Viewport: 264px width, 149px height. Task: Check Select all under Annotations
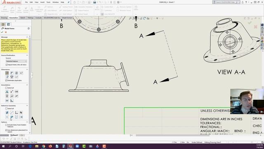(6, 88)
